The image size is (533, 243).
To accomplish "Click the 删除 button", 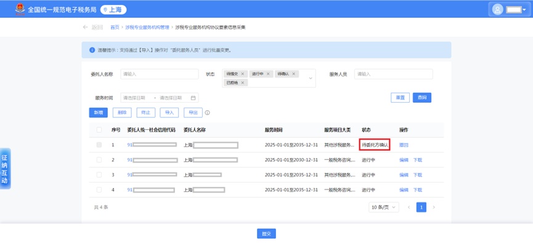I will 122,113.
